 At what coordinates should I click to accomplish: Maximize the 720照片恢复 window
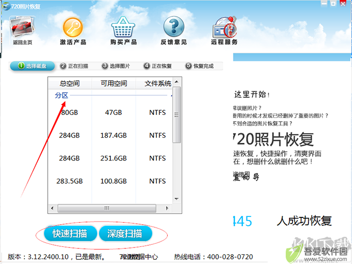pyautogui.click(x=333, y=4)
